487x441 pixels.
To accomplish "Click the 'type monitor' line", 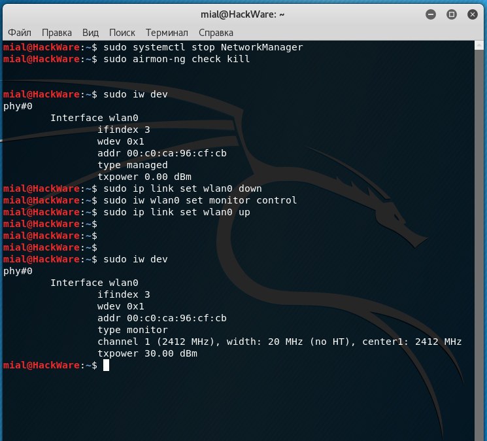I will pos(133,330).
